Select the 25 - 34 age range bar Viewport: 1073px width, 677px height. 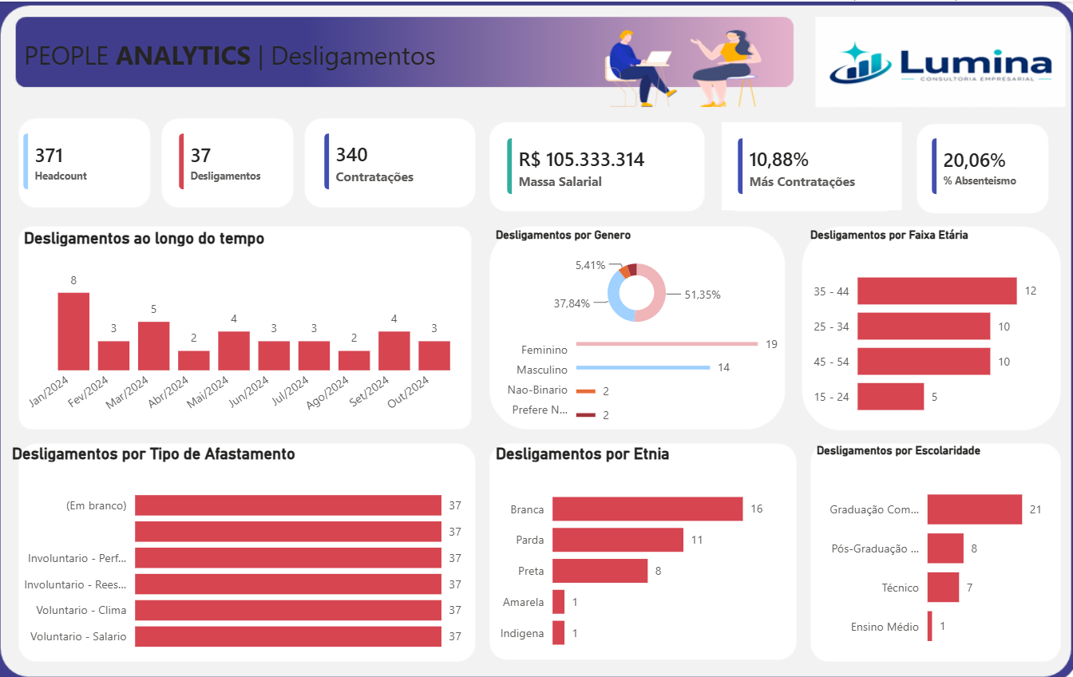pos(924,327)
